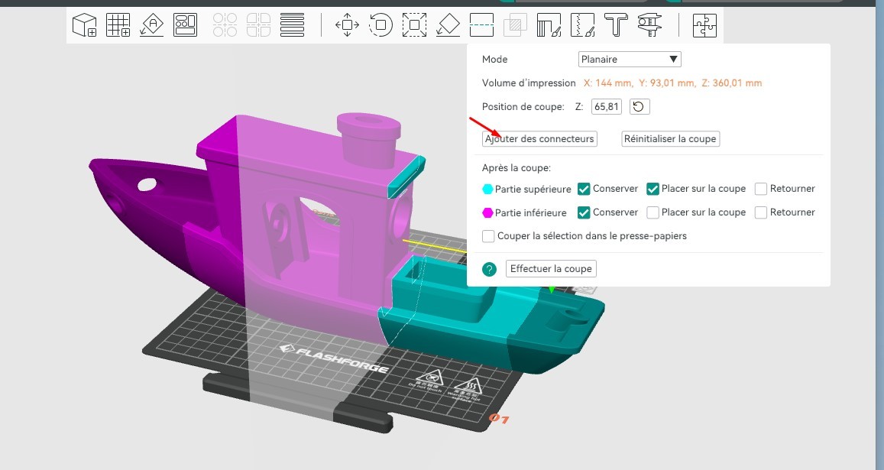Select the Move tool
884x470 pixels.
pos(347,25)
